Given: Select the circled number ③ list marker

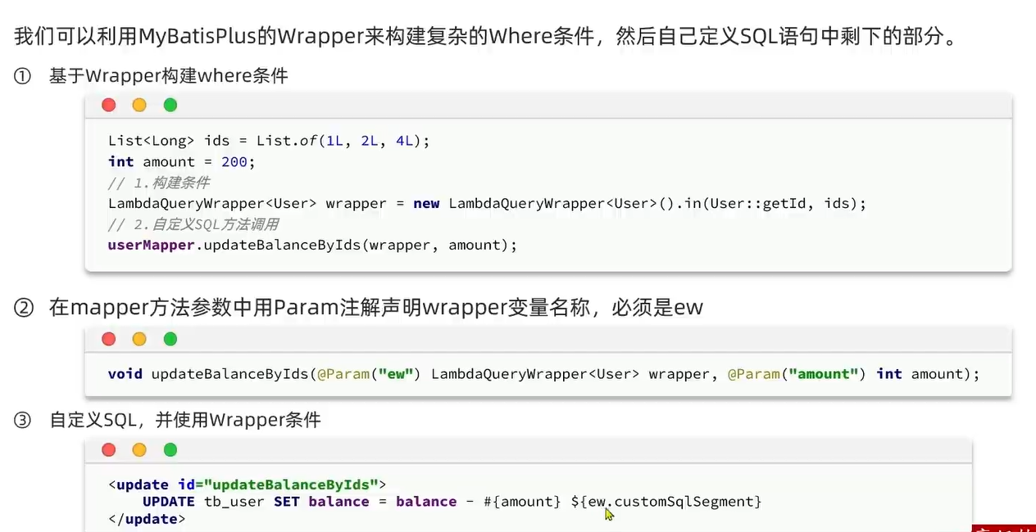Looking at the screenshot, I should (22, 419).
